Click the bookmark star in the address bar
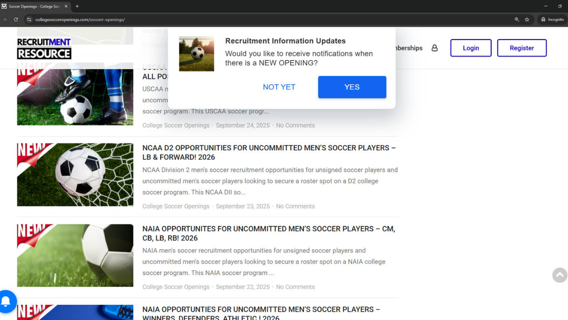Image resolution: width=568 pixels, height=320 pixels. (527, 20)
